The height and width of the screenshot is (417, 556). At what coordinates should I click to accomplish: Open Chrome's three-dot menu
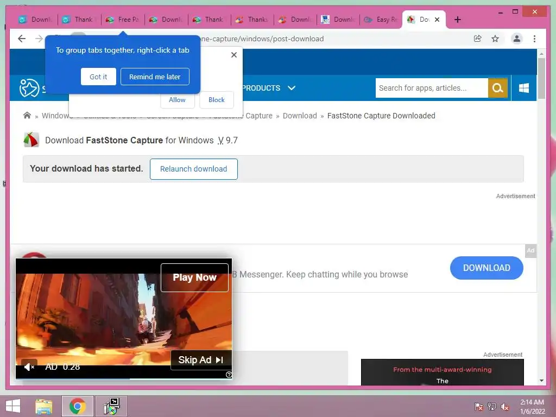pyautogui.click(x=534, y=39)
